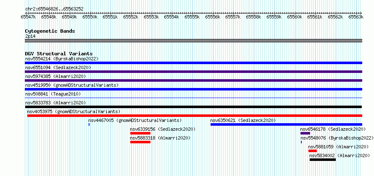374x176 pixels.
Task: Select the tiny blue nsv5548076 marker
Action: [x=301, y=142]
